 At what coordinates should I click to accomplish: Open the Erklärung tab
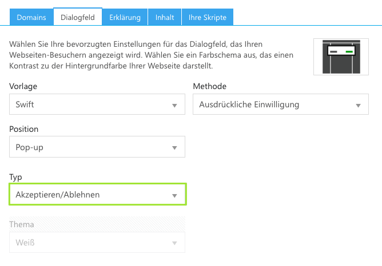125,17
